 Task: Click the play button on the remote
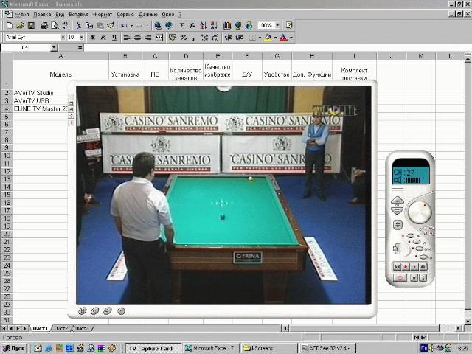point(414,267)
